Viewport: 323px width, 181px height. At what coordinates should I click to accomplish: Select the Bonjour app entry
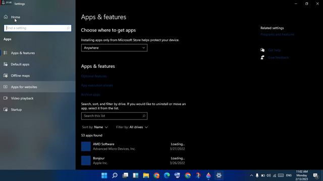pyautogui.click(x=133, y=160)
